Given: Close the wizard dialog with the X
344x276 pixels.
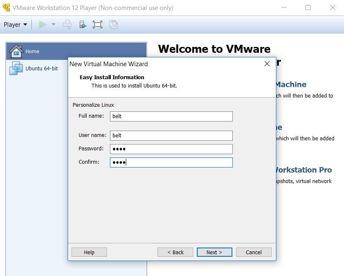Looking at the screenshot, I should [267, 64].
